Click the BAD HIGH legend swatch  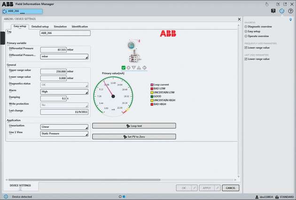152,104
